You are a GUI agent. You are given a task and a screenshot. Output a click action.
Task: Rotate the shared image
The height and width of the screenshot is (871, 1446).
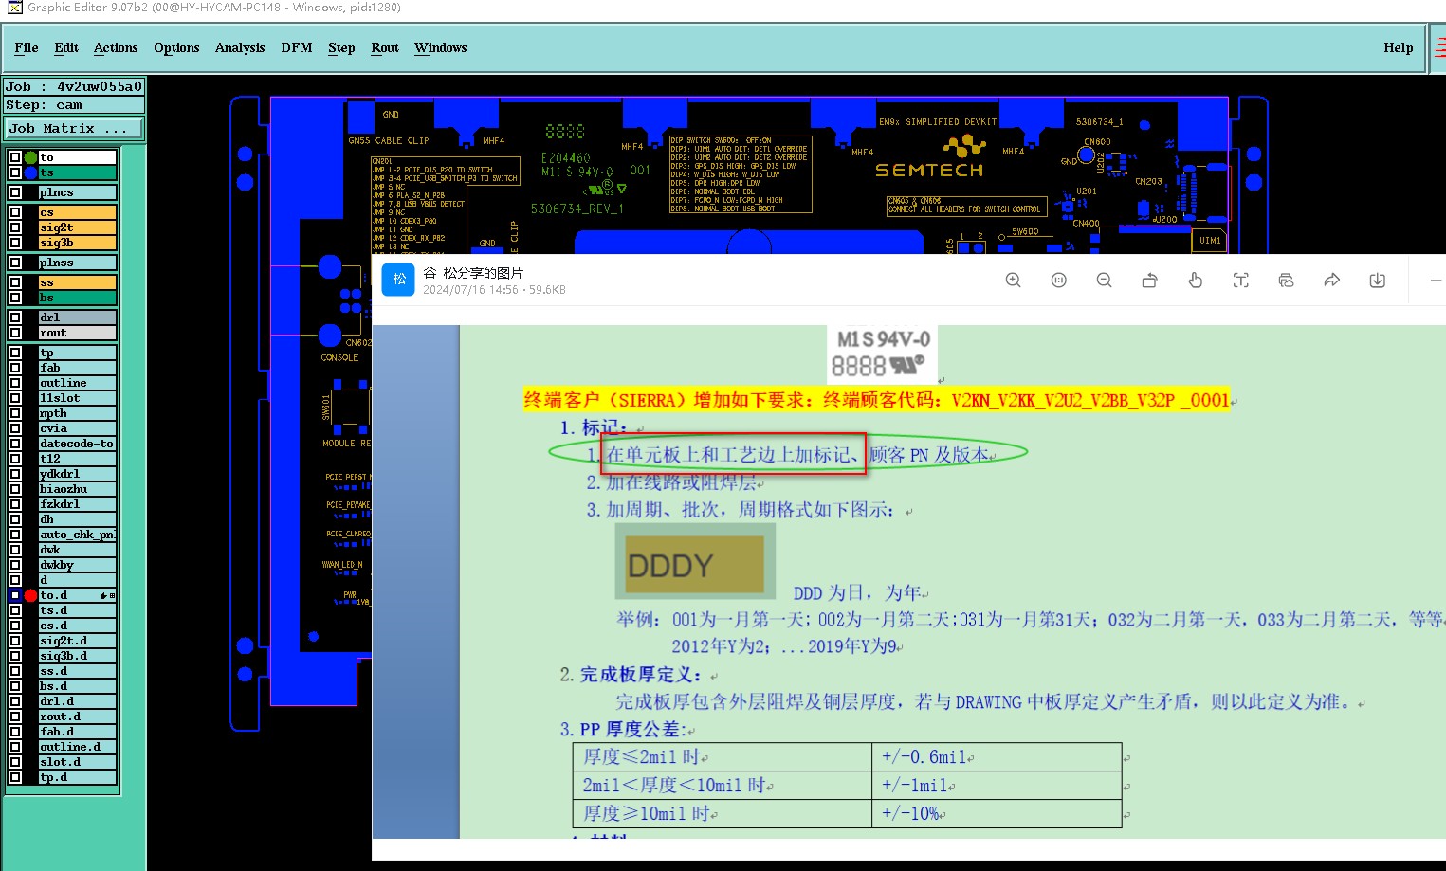click(1149, 281)
